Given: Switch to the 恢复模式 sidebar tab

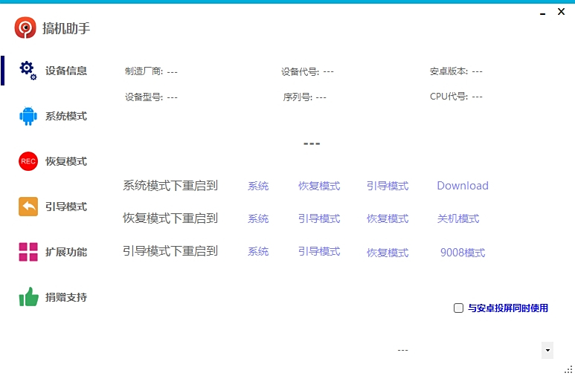Looking at the screenshot, I should click(66, 161).
